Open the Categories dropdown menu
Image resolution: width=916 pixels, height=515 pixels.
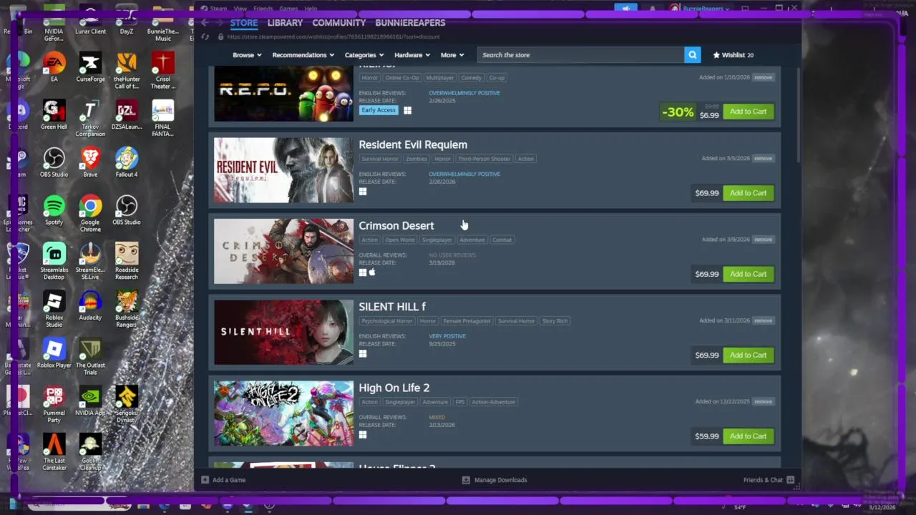pyautogui.click(x=365, y=55)
